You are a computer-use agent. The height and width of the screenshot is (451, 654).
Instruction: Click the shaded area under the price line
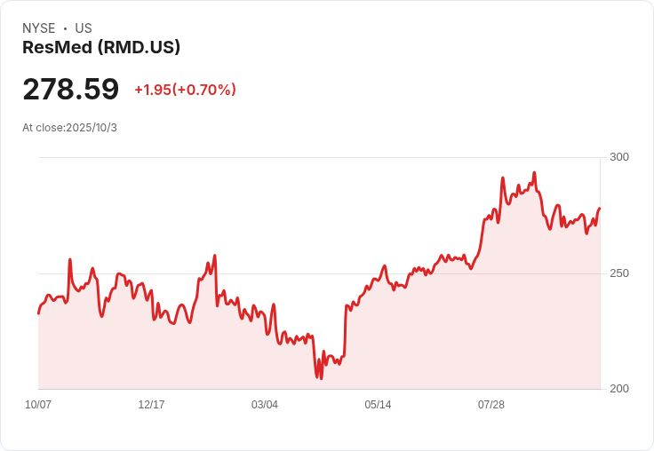[417, 342]
